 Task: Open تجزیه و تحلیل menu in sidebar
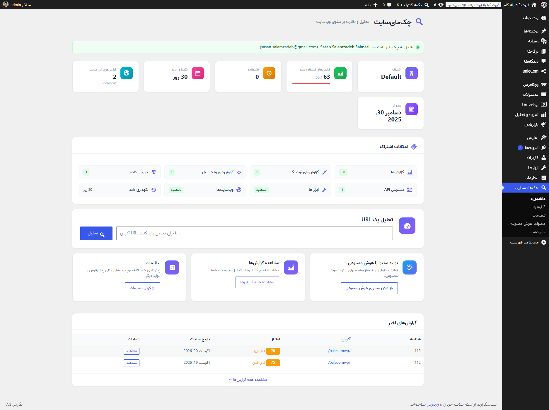point(526,114)
